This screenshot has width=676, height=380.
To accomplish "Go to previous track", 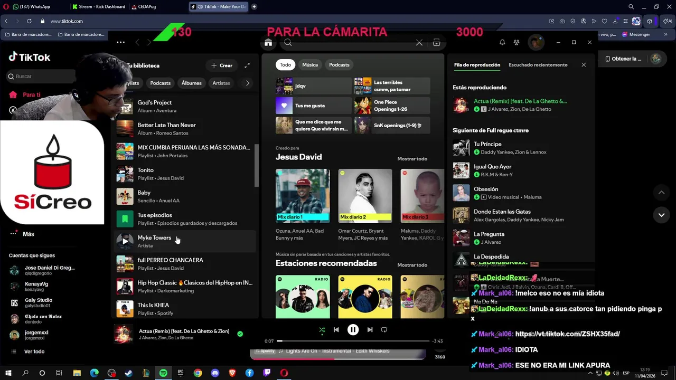I will coord(336,330).
